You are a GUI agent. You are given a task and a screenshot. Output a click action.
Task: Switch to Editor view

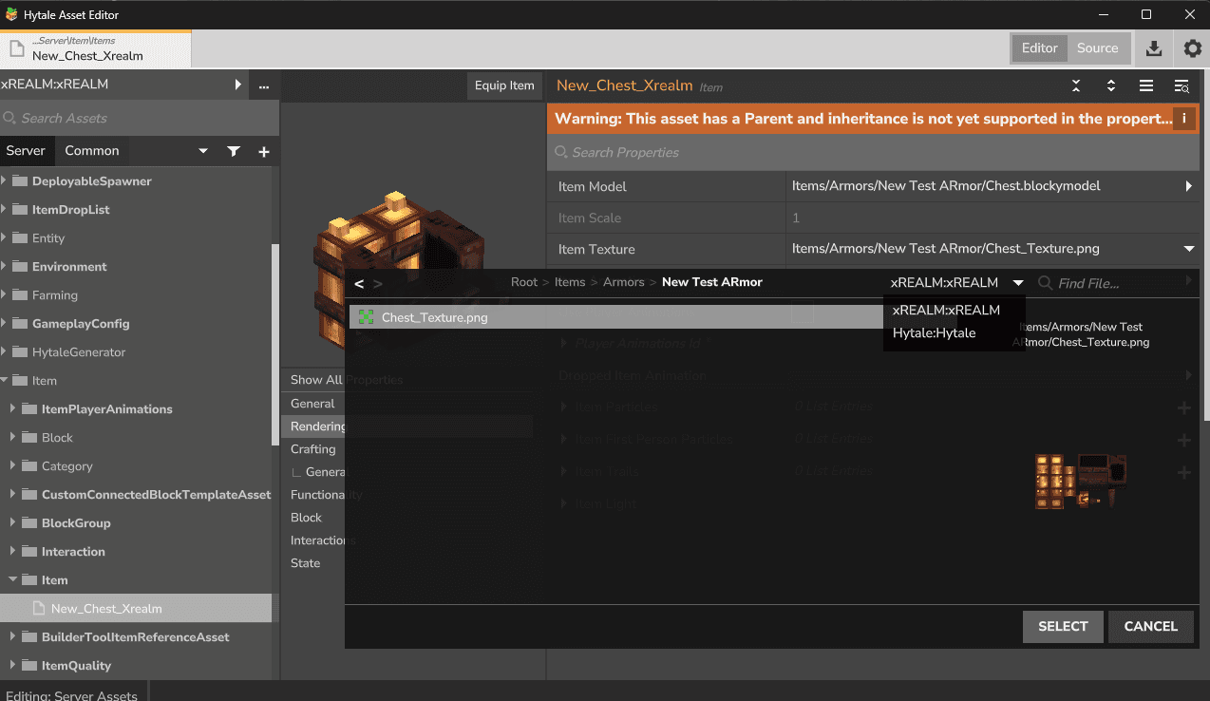pos(1039,48)
